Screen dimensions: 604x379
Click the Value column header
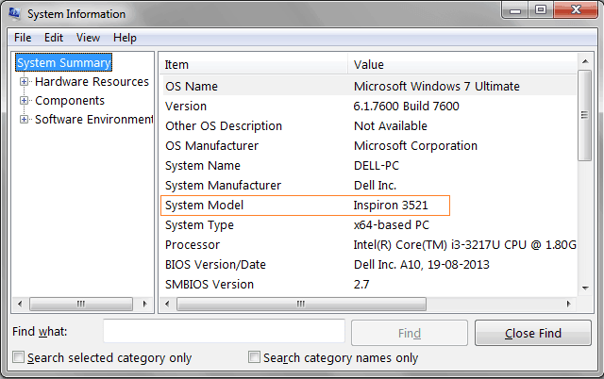pyautogui.click(x=462, y=65)
